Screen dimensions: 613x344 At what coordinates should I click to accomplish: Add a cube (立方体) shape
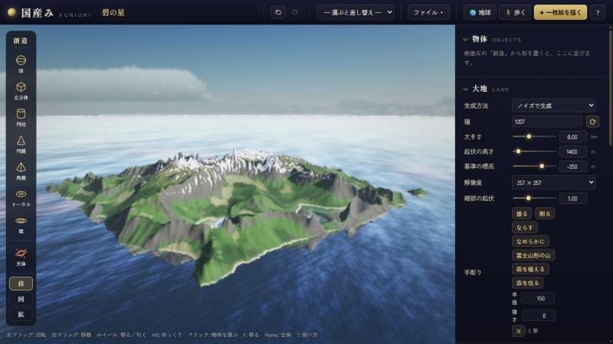coord(21,91)
